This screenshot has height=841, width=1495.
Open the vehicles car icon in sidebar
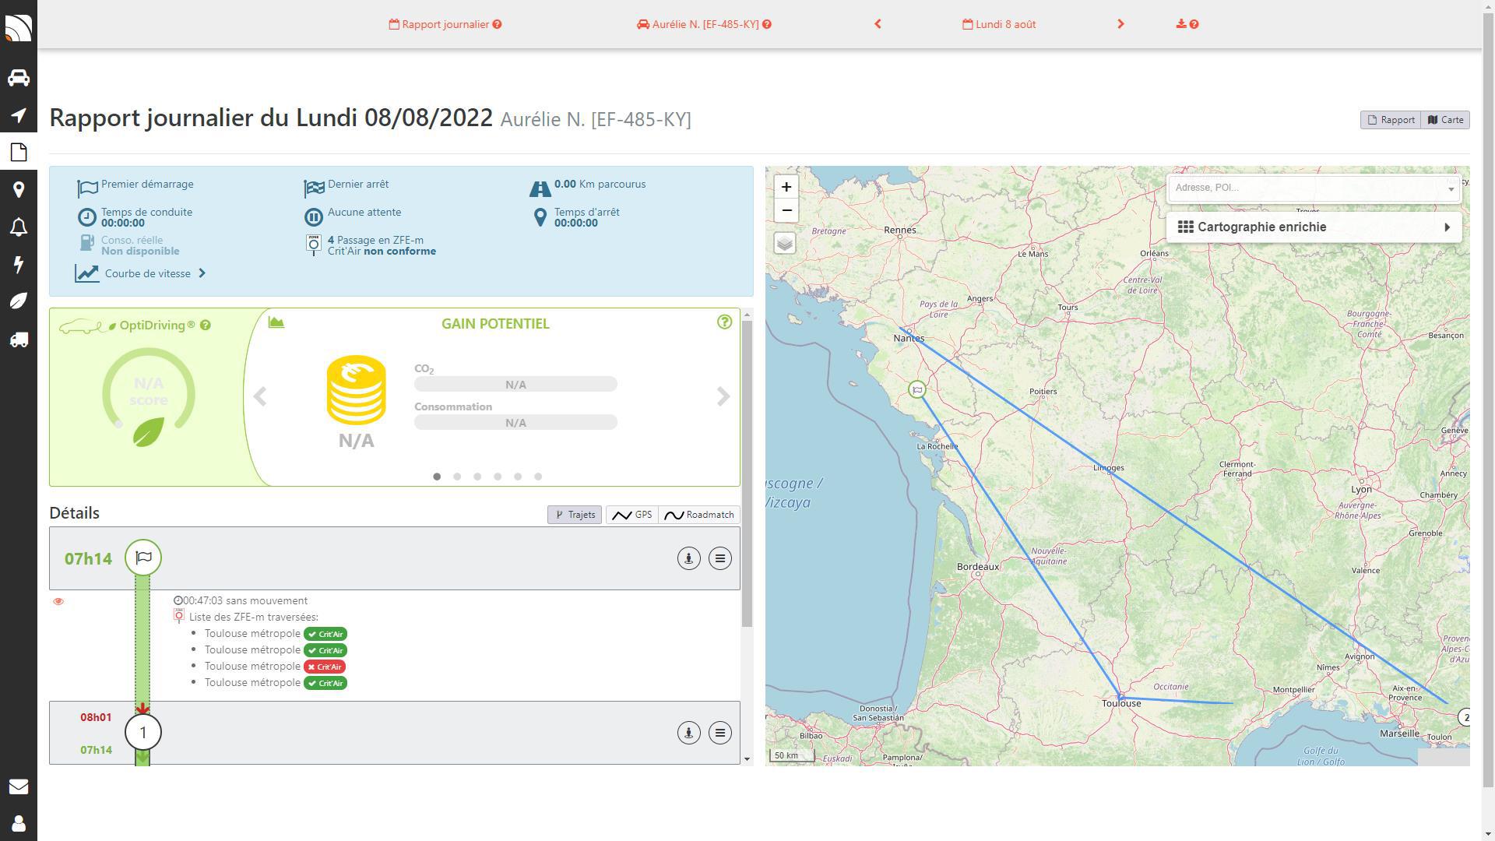pos(19,78)
